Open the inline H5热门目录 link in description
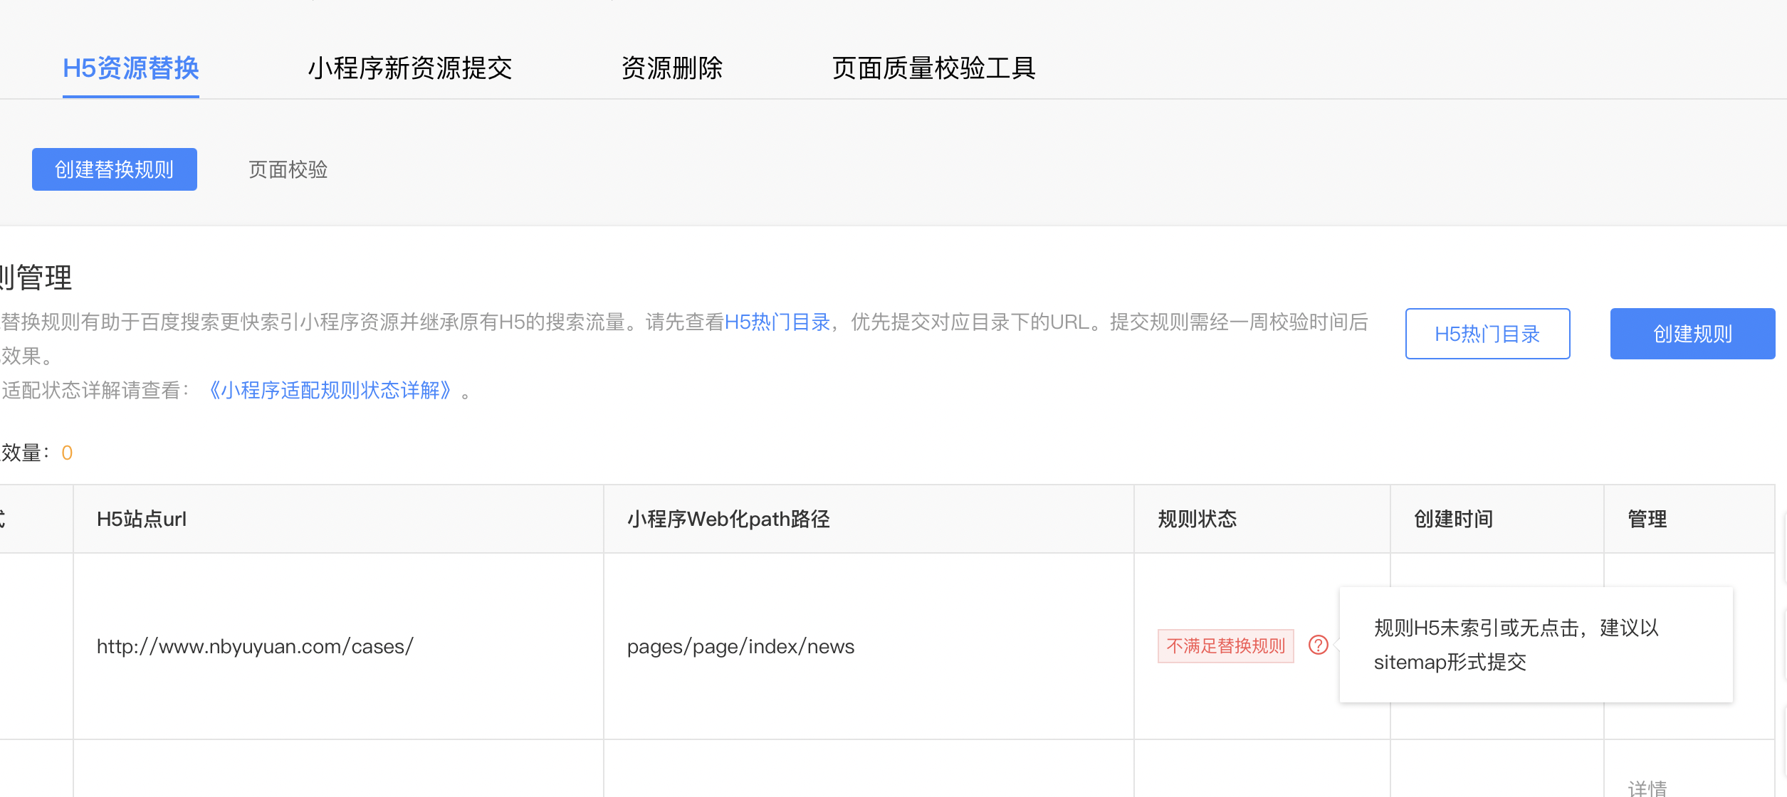Image resolution: width=1787 pixels, height=797 pixels. [777, 322]
